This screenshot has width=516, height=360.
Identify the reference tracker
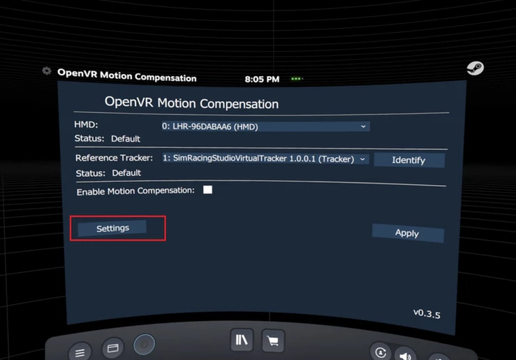(409, 160)
